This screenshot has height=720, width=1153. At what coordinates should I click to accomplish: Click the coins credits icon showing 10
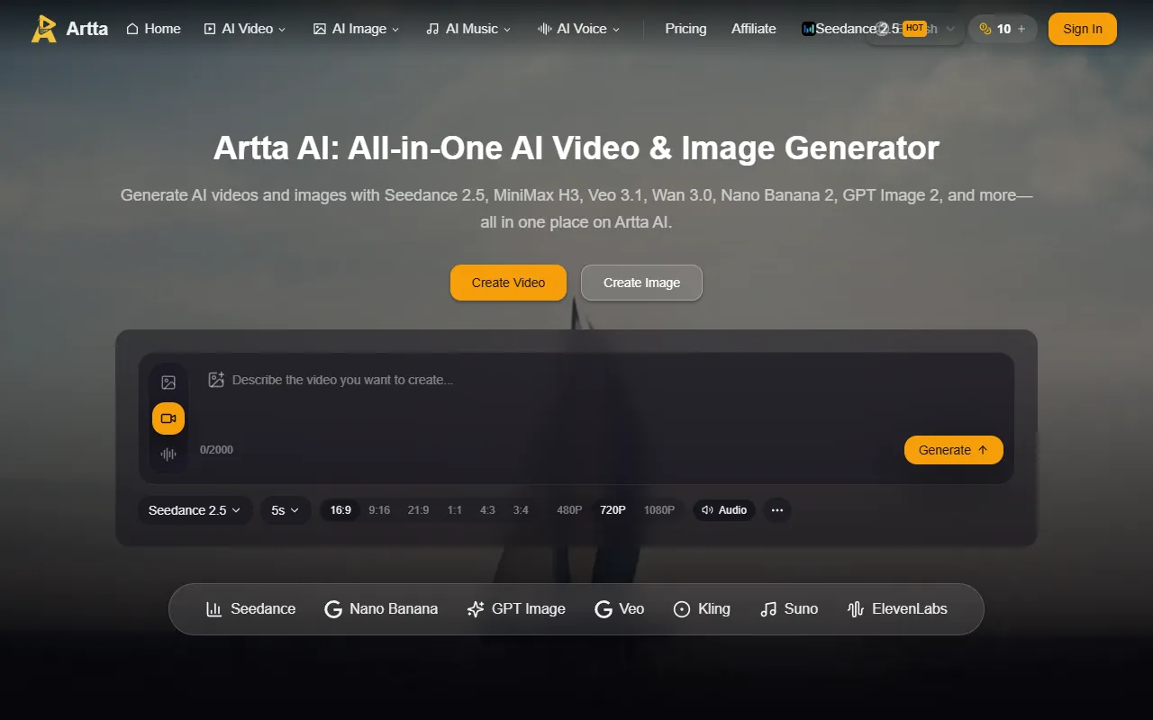(985, 29)
